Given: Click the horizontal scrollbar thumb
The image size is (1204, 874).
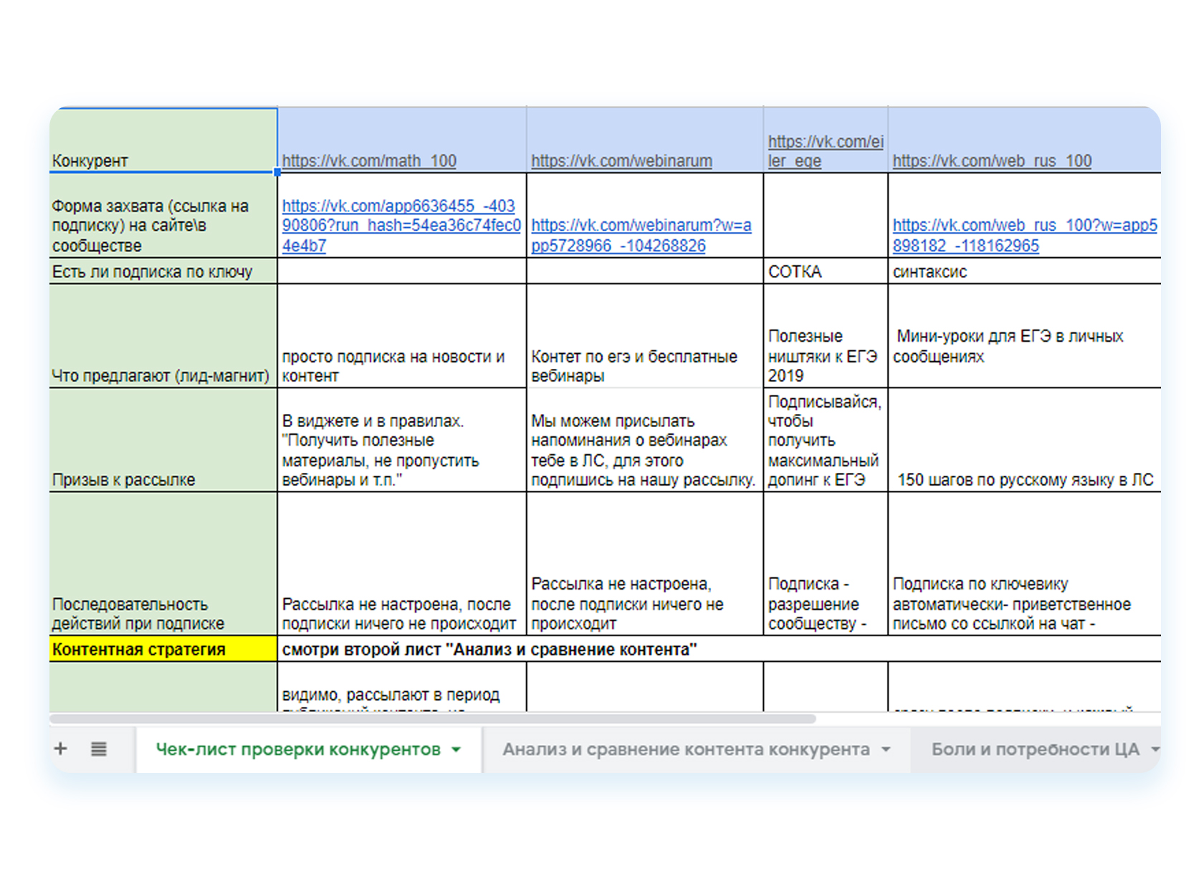Looking at the screenshot, I should pos(433,719).
